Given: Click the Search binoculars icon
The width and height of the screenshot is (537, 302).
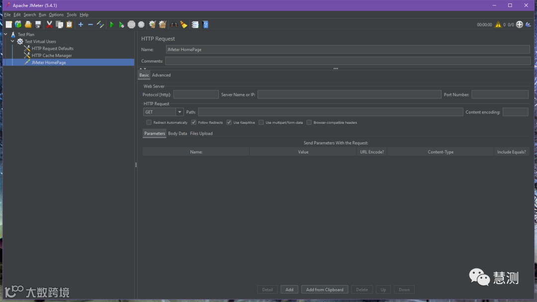Looking at the screenshot, I should pos(174,25).
